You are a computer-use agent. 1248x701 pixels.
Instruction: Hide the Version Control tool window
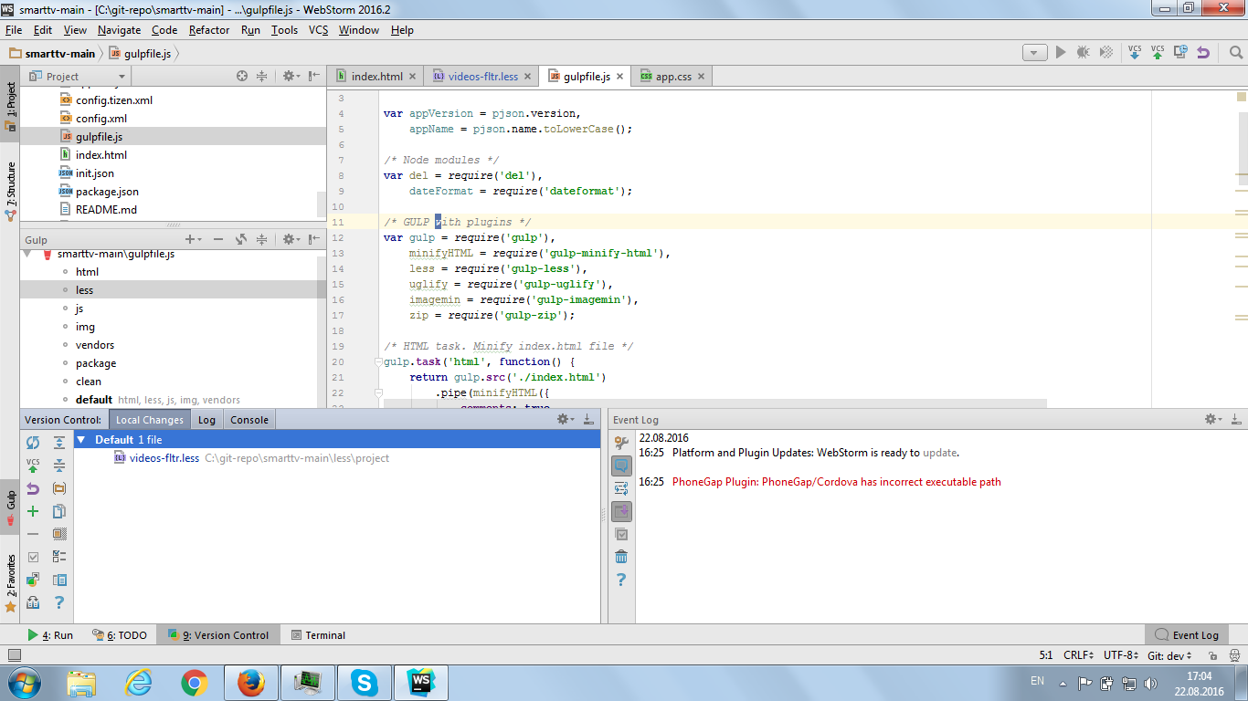click(x=589, y=420)
